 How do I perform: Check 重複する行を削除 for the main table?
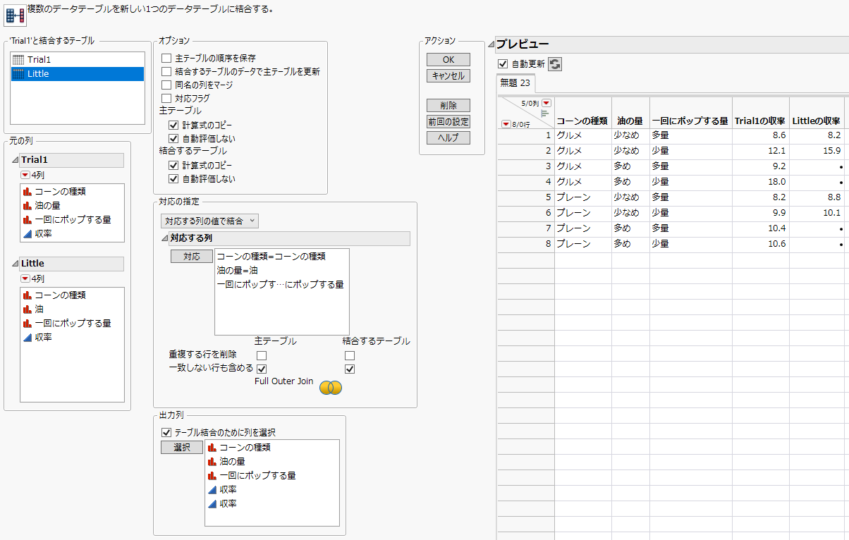261,355
